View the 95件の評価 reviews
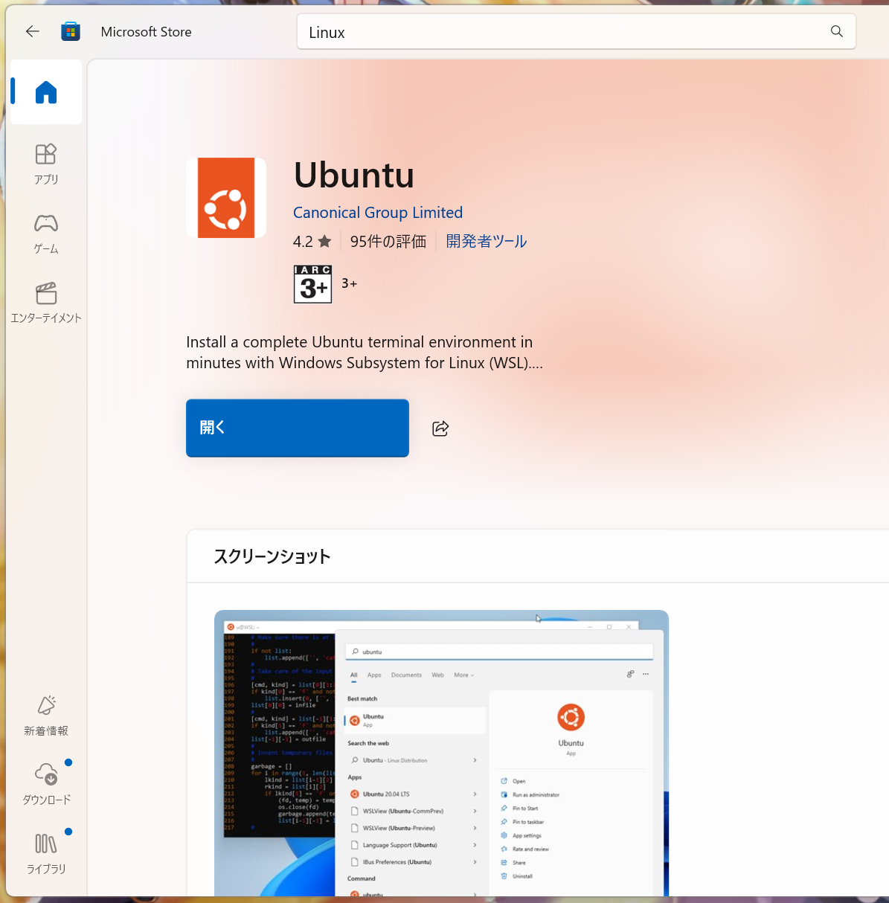Viewport: 889px width, 903px height. [x=388, y=240]
